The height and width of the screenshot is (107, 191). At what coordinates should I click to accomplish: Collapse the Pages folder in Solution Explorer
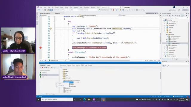[165, 33]
